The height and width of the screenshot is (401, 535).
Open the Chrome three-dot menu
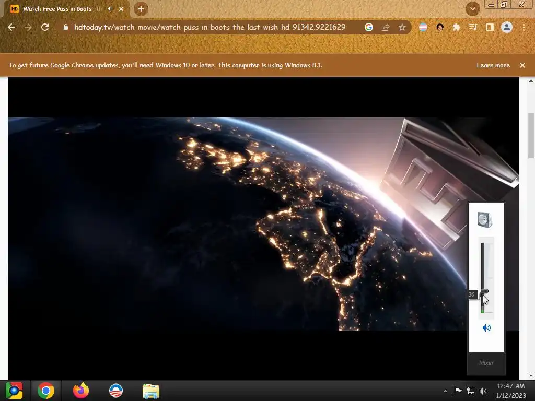pos(524,27)
